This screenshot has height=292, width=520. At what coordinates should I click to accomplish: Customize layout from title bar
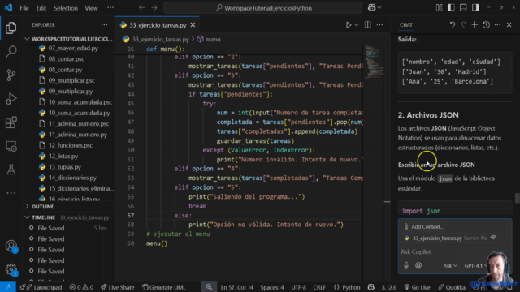pos(439,7)
